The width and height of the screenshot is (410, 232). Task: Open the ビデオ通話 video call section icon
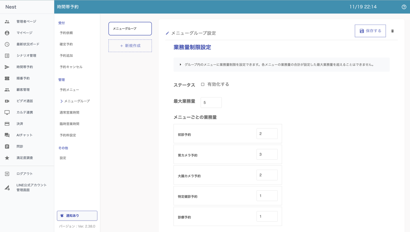pos(7,101)
